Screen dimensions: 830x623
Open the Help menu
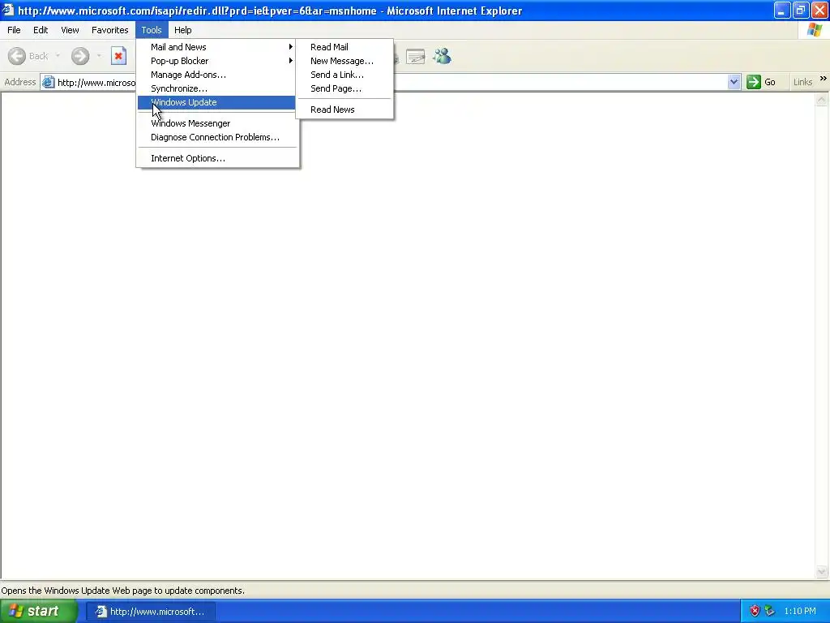(182, 30)
